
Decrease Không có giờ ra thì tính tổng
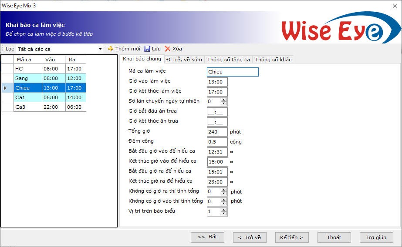224,194
